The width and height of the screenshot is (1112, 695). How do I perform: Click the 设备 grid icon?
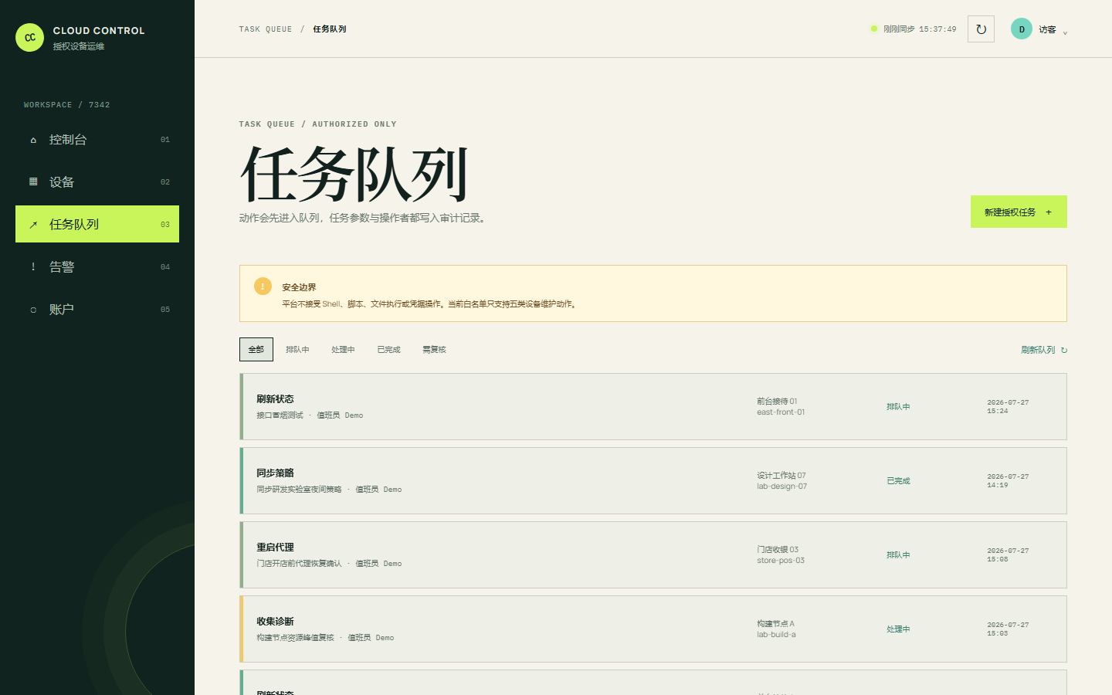click(x=33, y=181)
